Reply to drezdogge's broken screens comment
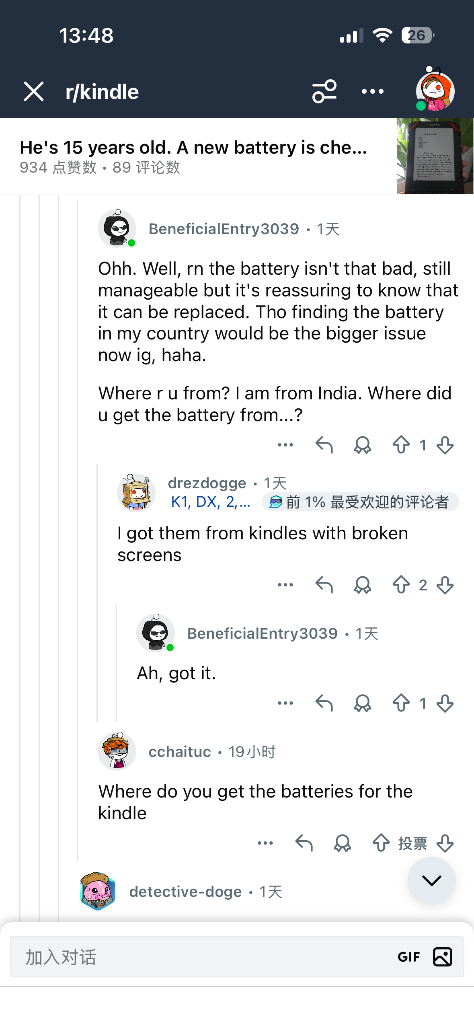This screenshot has width=474, height=1028. [324, 585]
